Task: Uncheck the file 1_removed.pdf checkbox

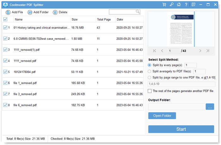Action: (x=5, y=83)
